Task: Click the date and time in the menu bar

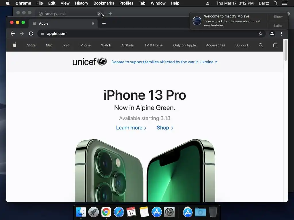Action: (235, 3)
